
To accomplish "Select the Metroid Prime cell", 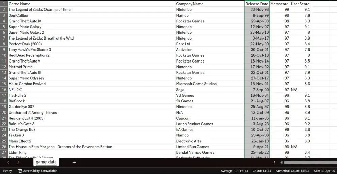I will point(92,67).
